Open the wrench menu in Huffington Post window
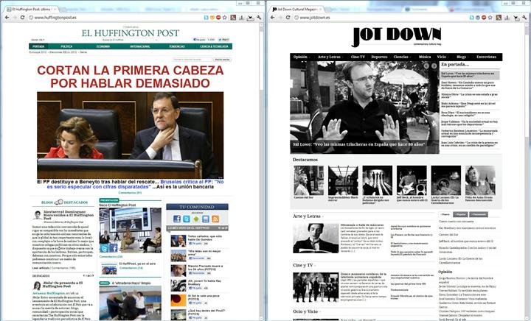The width and height of the screenshot is (531, 321). coord(259,18)
